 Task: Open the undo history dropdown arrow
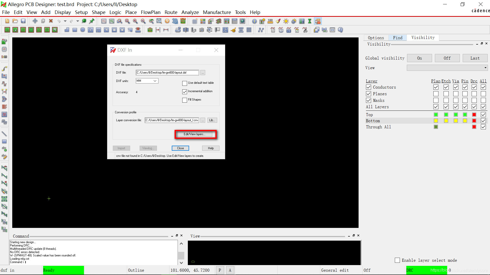pos(65,21)
